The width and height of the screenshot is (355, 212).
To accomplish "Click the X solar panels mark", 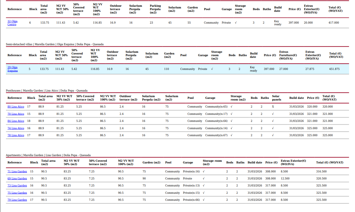I will coord(273,107).
